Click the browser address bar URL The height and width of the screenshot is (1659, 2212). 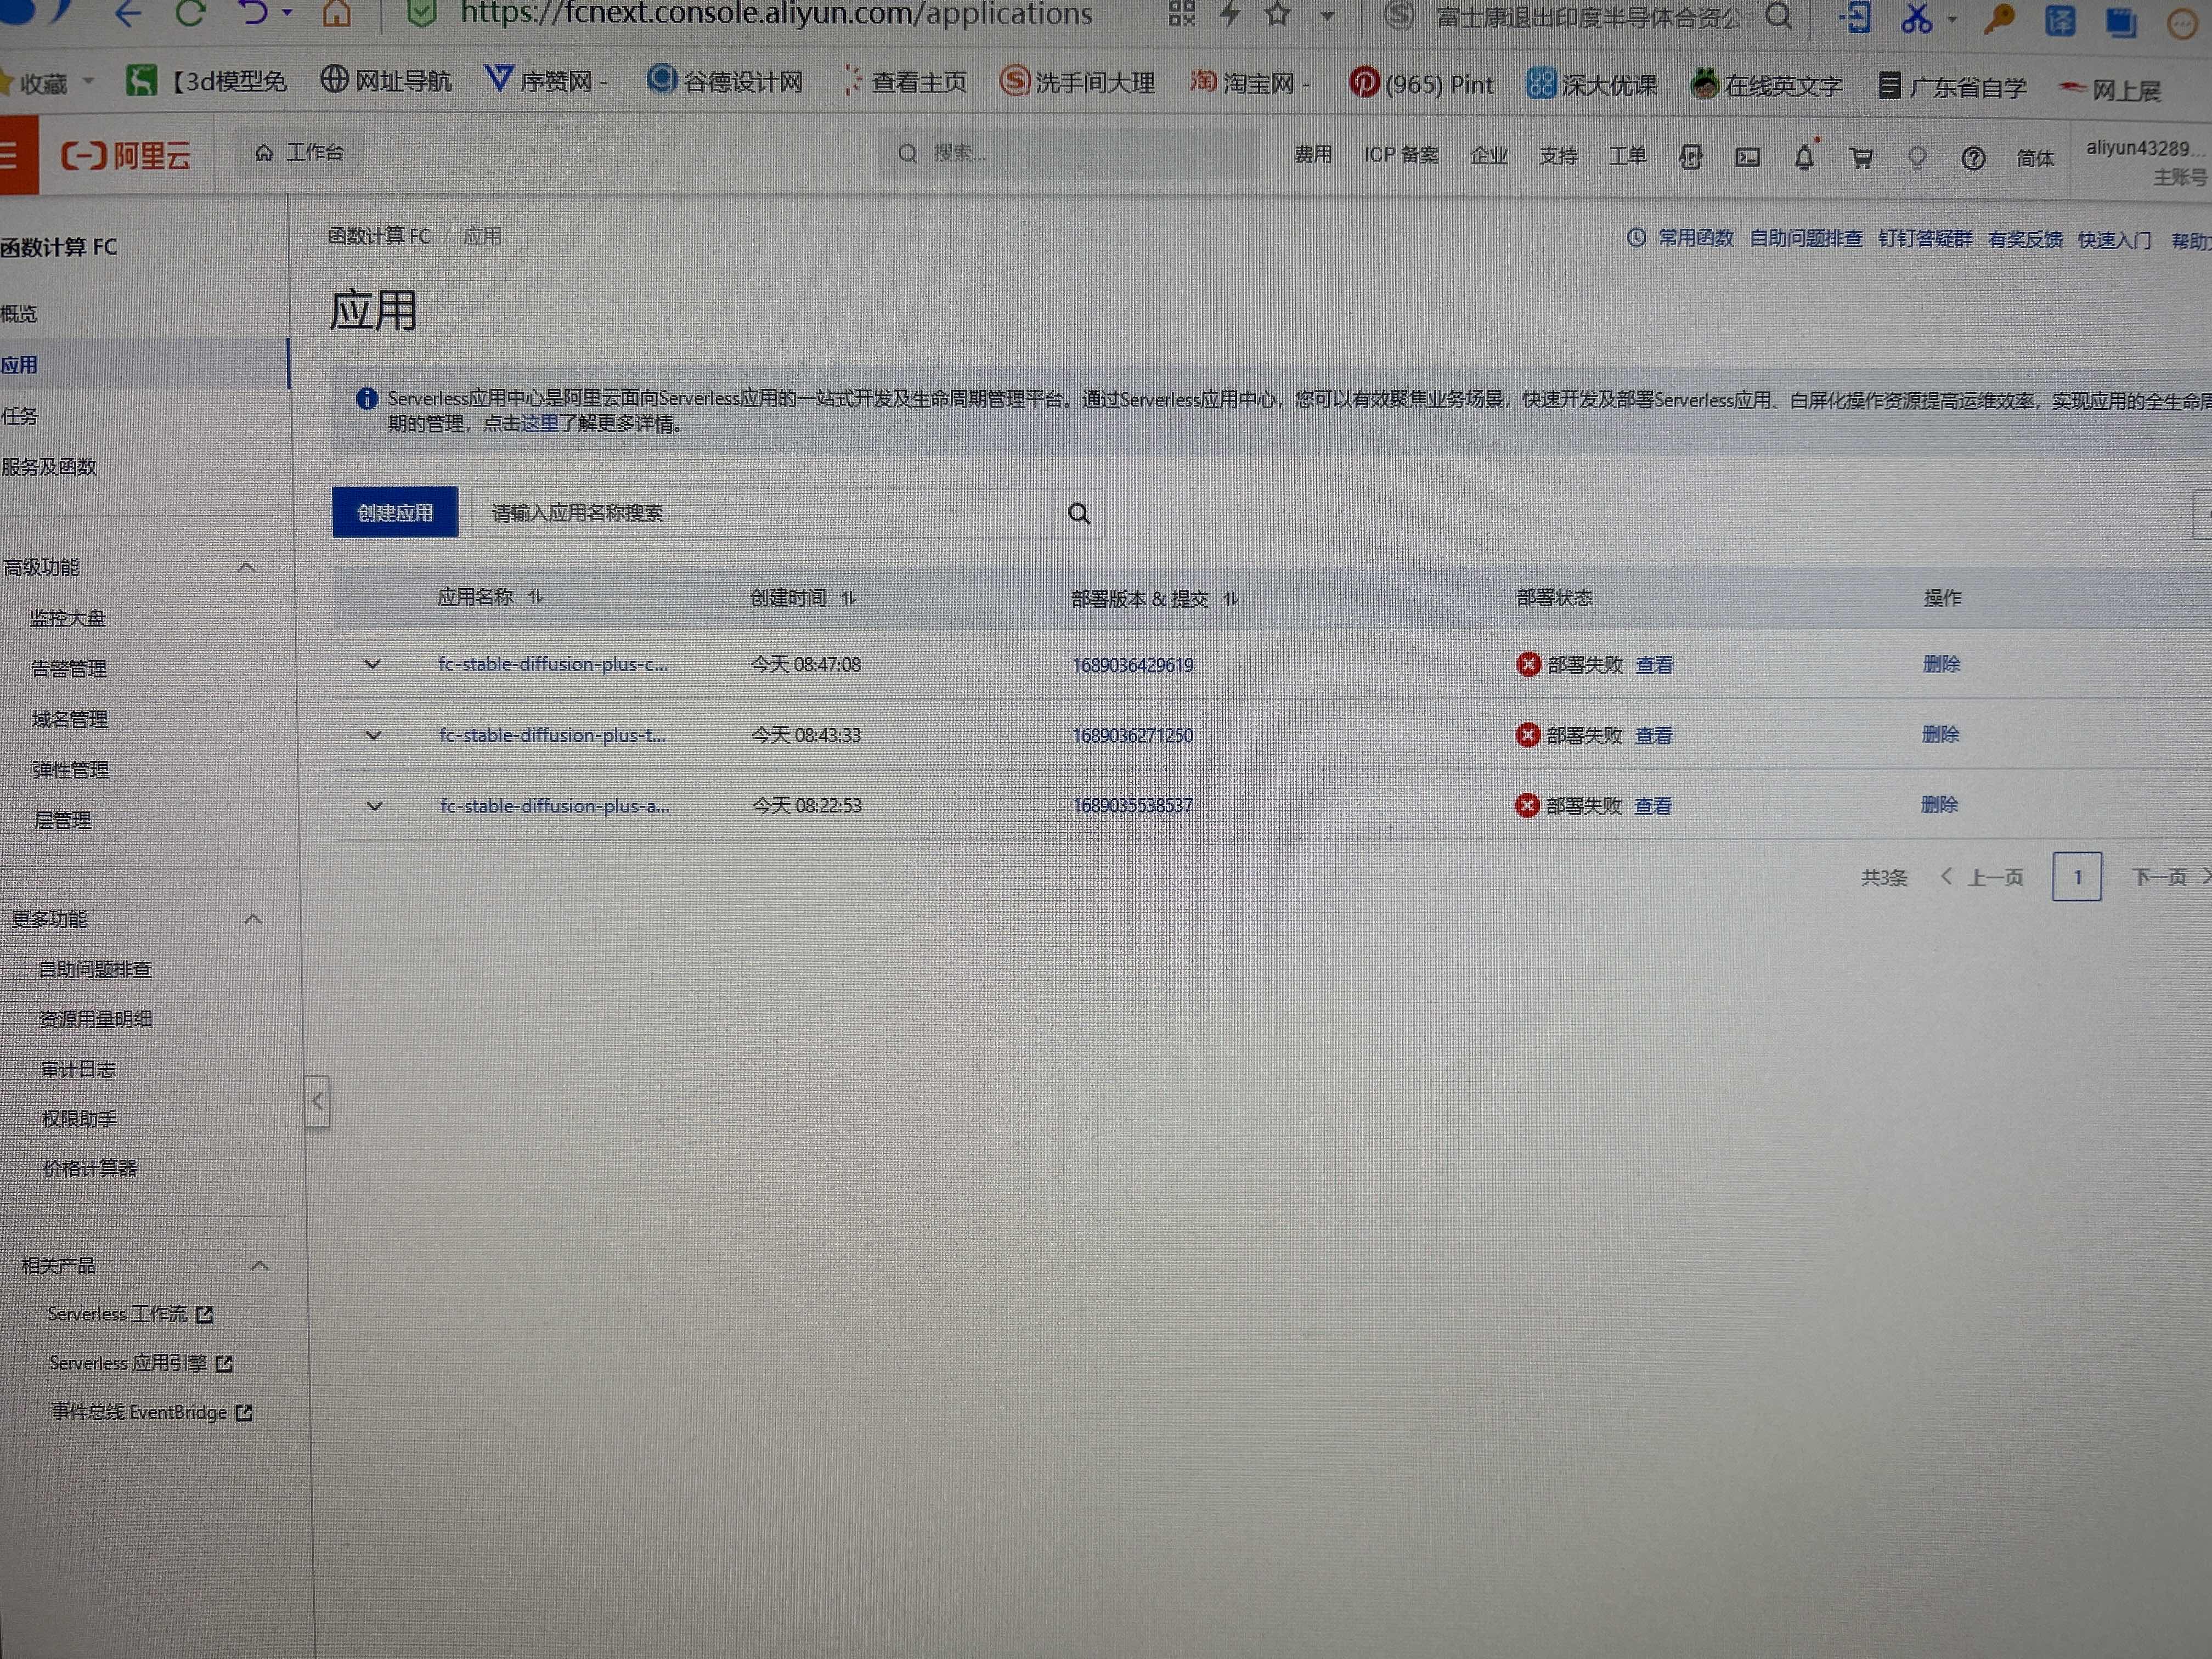pos(776,13)
